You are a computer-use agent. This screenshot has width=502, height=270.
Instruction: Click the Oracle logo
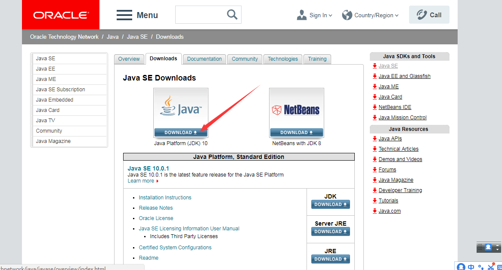pyautogui.click(x=61, y=15)
